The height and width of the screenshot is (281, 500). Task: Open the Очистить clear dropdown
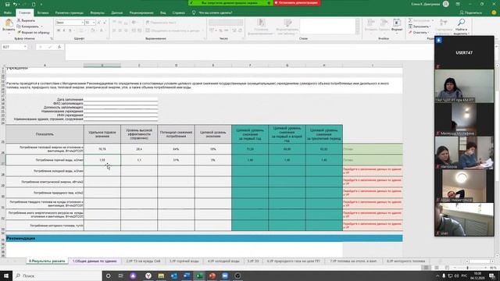pos(419,32)
